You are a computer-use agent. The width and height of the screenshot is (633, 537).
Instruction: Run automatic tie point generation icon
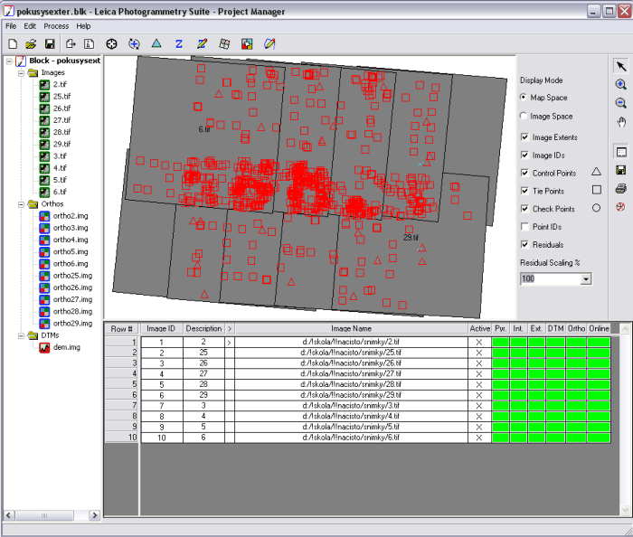(134, 44)
